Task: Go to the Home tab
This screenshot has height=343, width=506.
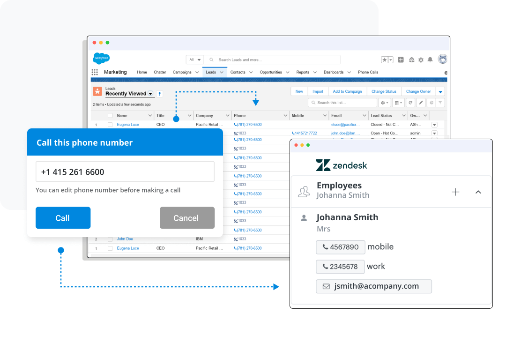Action: coord(141,72)
